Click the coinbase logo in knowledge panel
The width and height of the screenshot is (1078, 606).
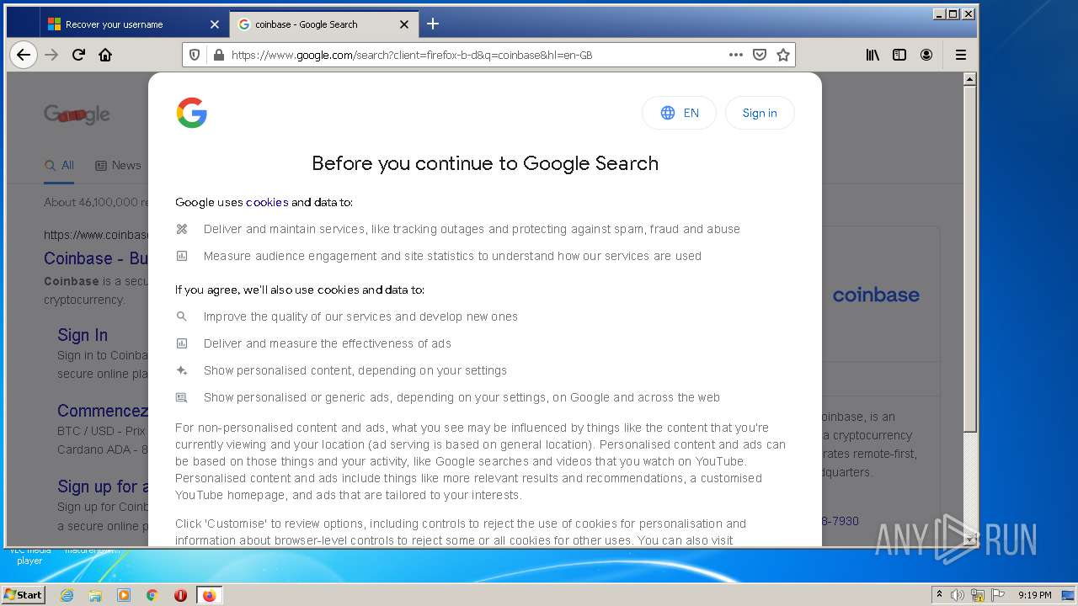coord(876,295)
